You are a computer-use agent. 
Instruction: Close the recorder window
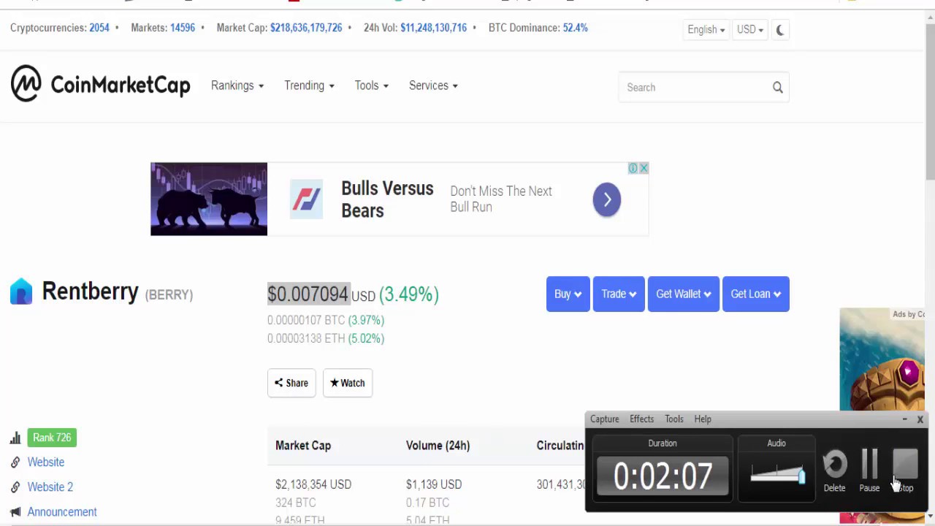[920, 419]
